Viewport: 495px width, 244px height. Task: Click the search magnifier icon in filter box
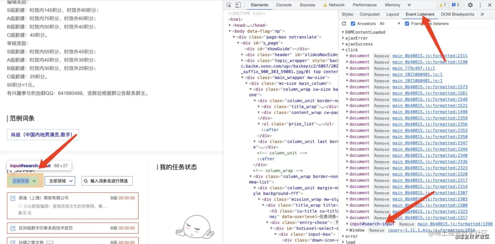click(x=86, y=181)
